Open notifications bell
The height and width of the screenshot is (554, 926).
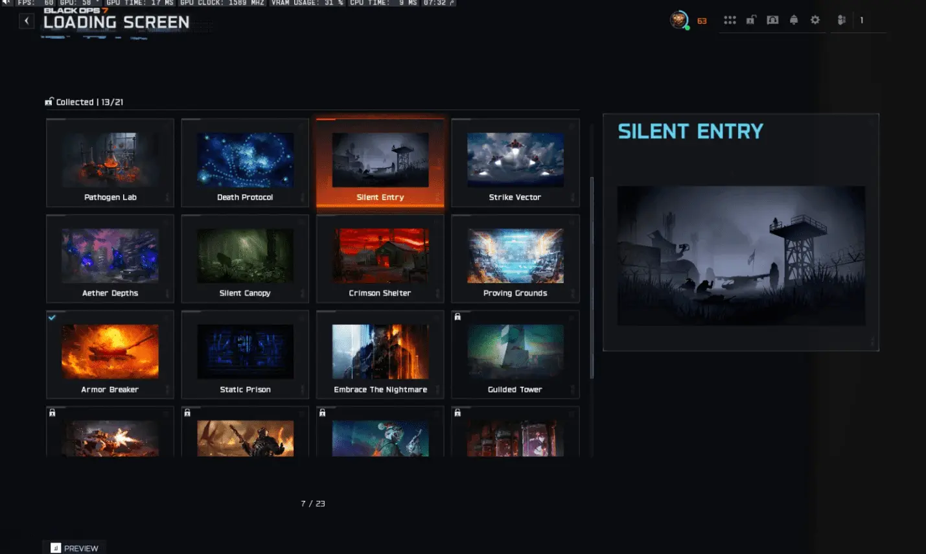[x=794, y=20]
